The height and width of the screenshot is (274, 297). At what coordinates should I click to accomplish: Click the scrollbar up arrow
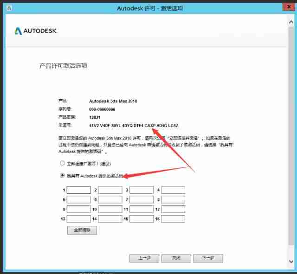click(291, 22)
